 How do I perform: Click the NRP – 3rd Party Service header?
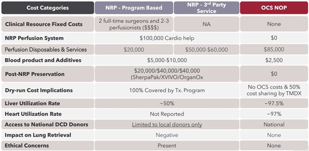coord(206,8)
